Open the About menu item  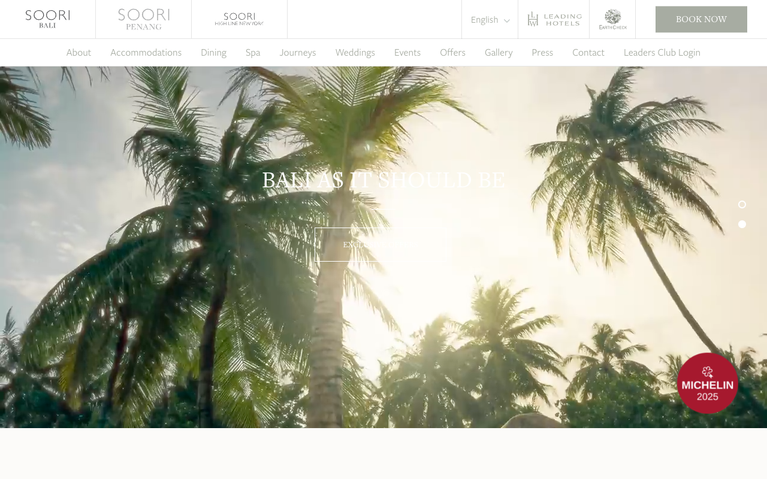(78, 52)
